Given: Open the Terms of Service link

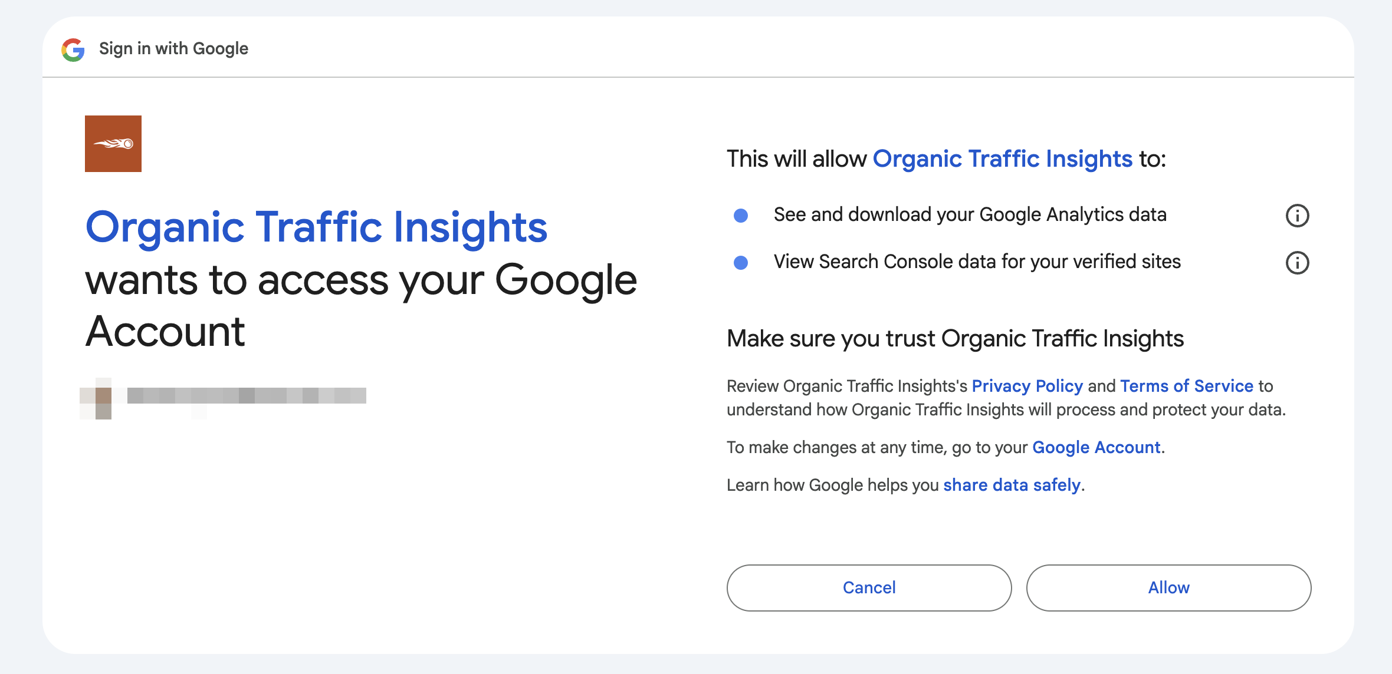Looking at the screenshot, I should click(x=1187, y=386).
